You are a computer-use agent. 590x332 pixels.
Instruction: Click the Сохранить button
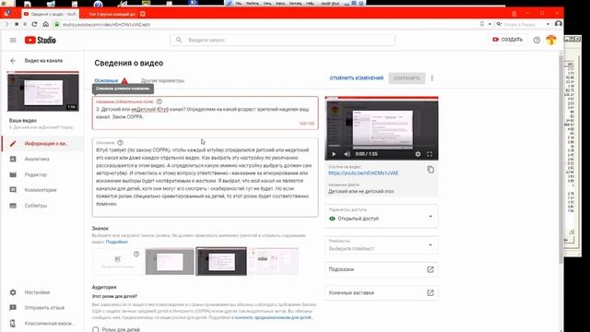point(407,78)
